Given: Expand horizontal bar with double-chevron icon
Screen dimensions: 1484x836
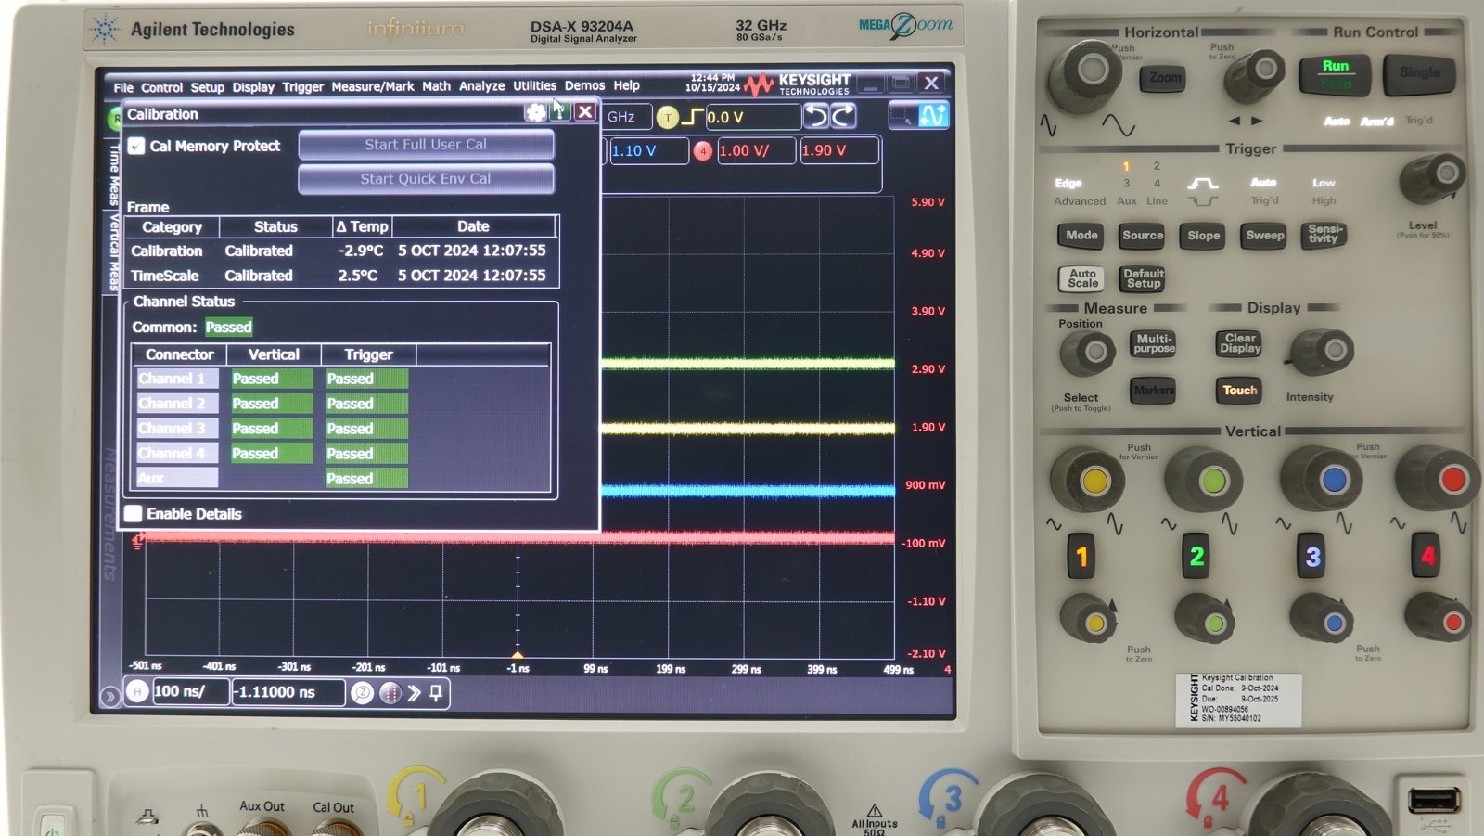Looking at the screenshot, I should click(414, 692).
